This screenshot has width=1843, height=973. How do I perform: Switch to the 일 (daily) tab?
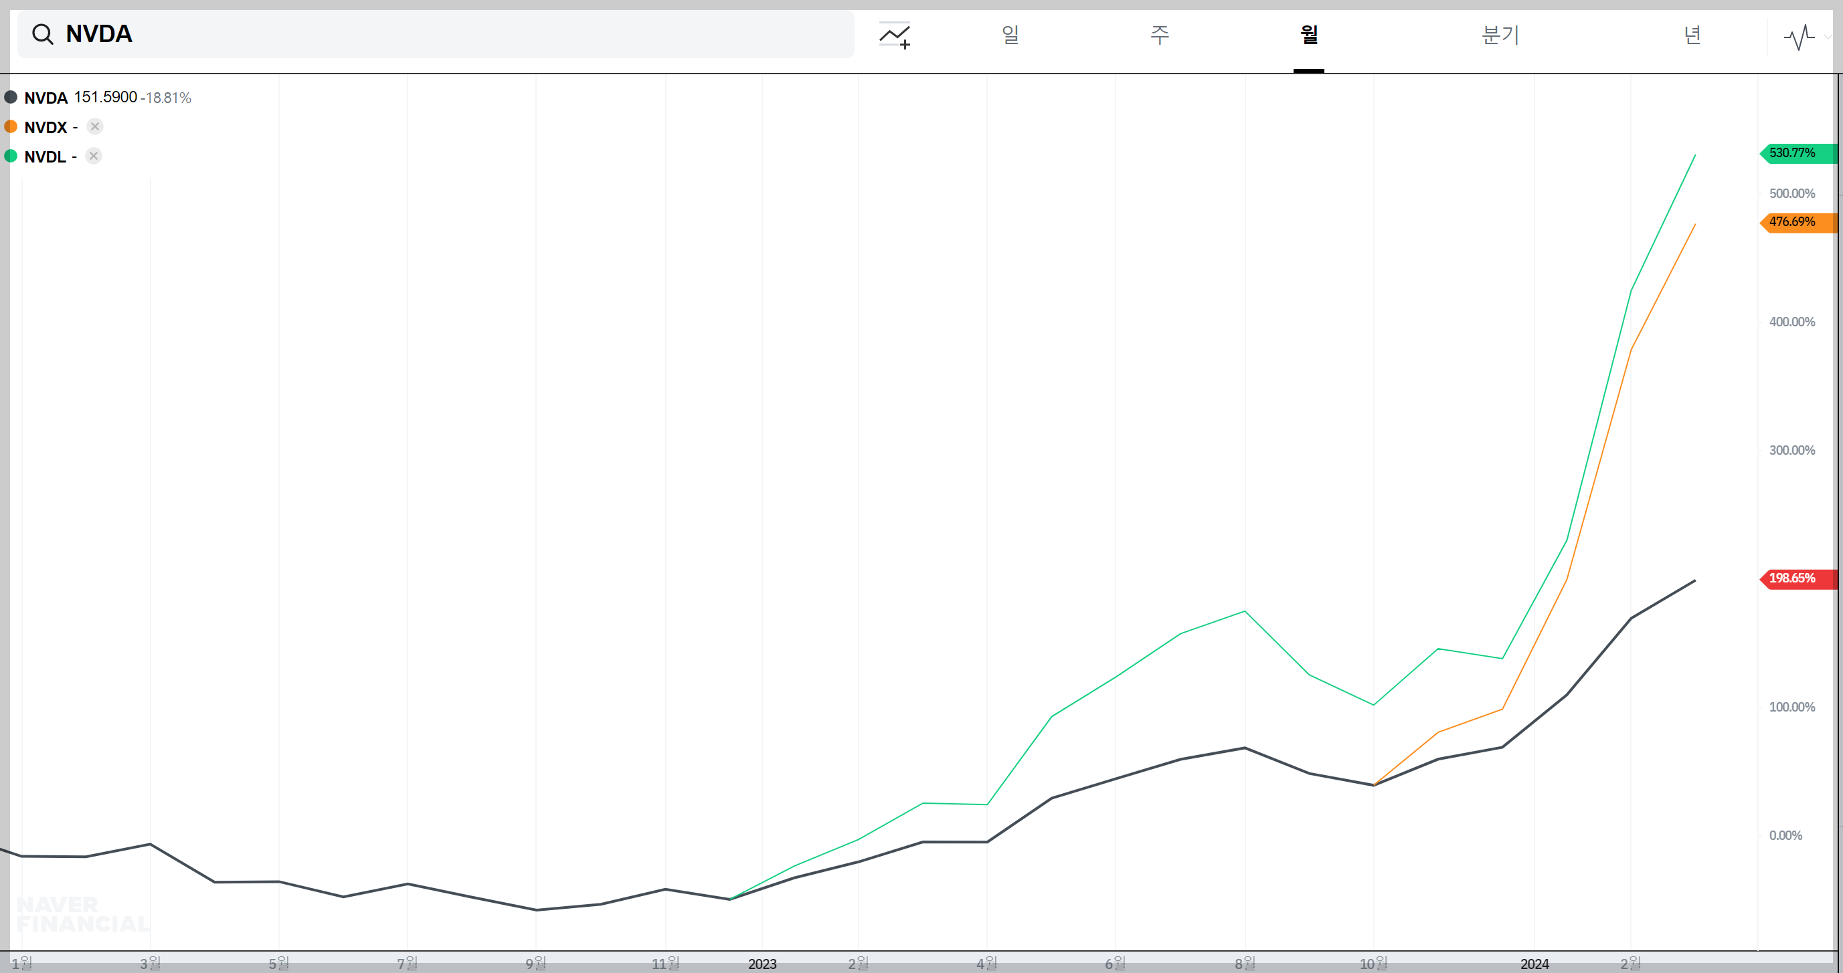[x=1011, y=34]
